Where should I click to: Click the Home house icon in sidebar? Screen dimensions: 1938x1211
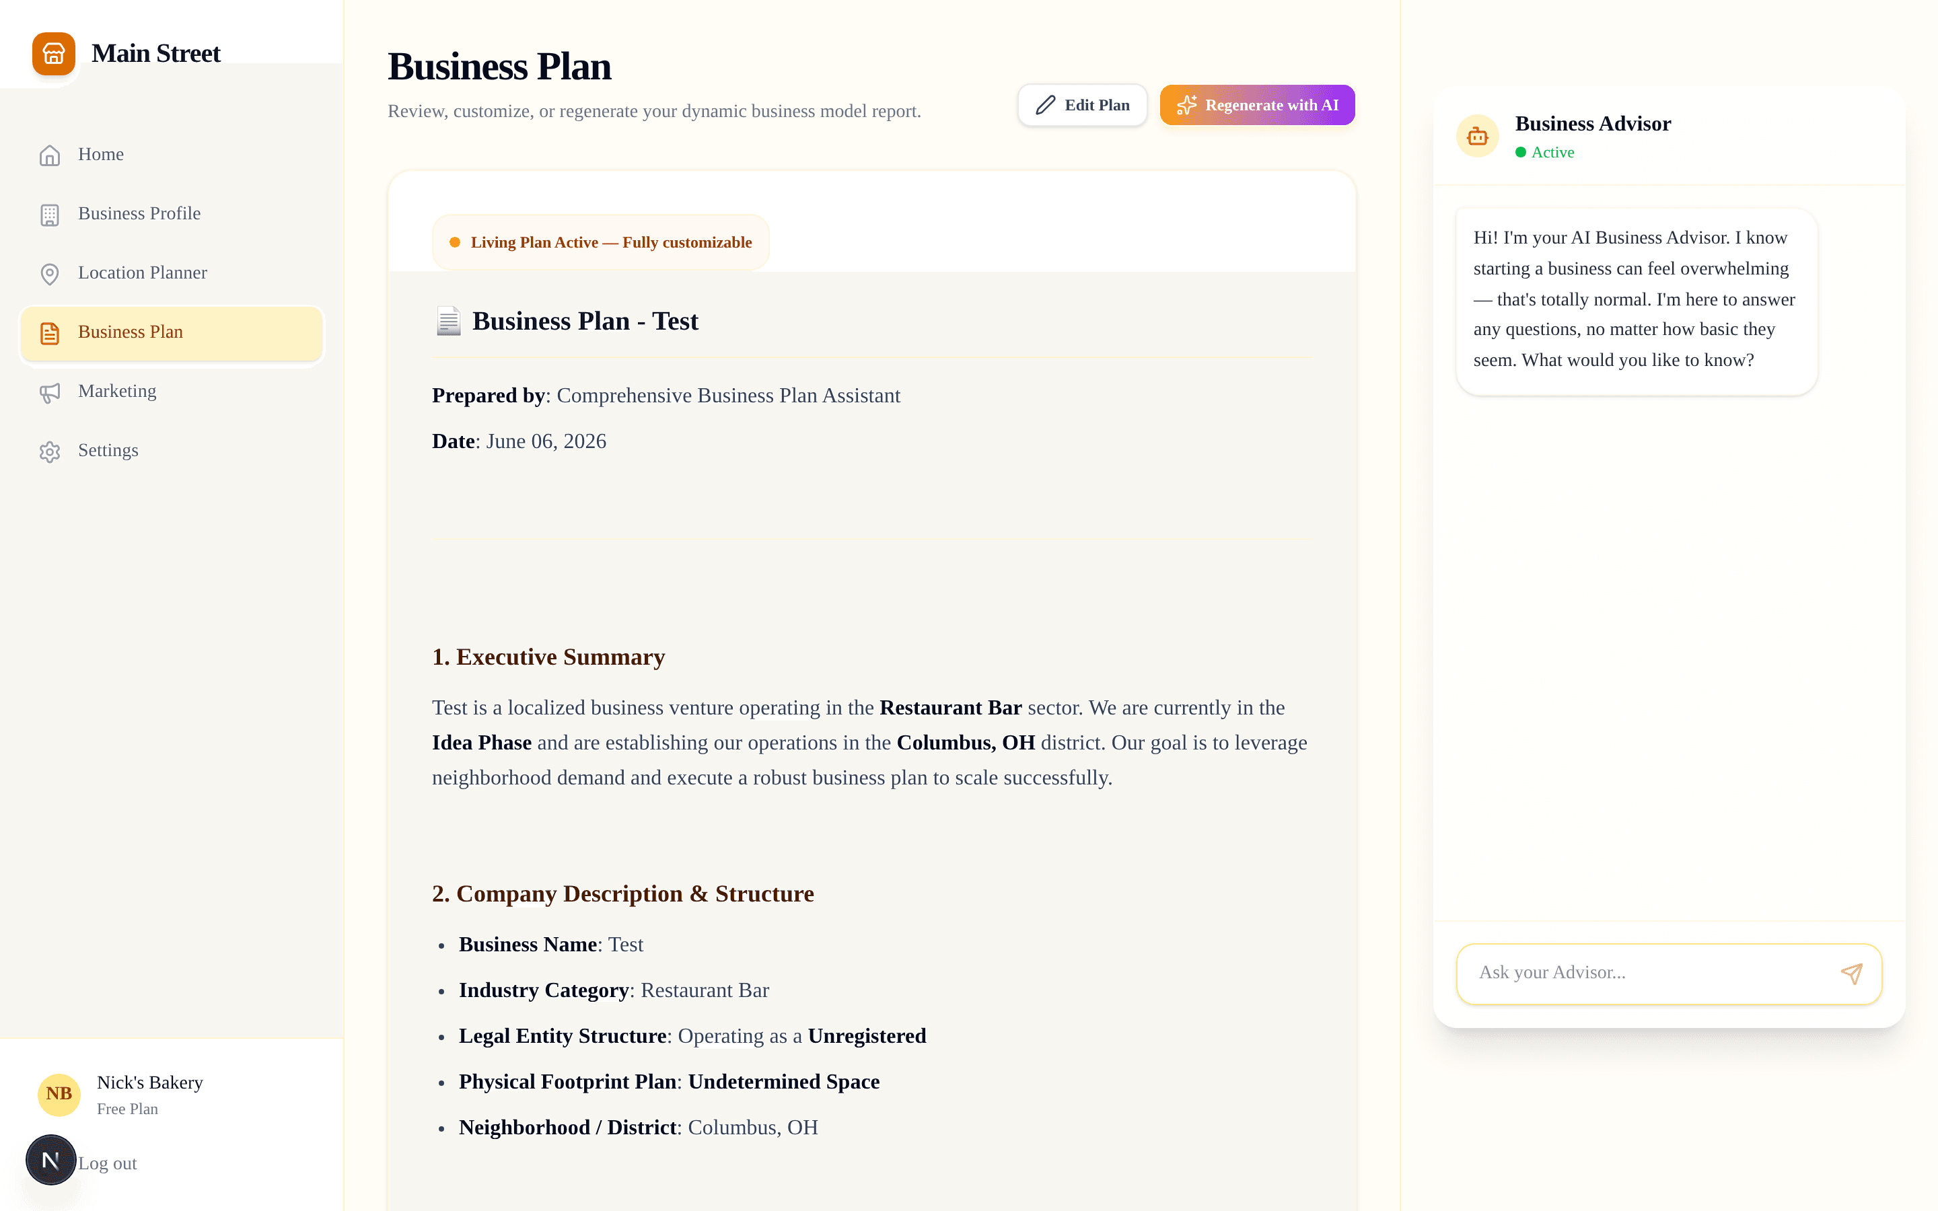pyautogui.click(x=50, y=155)
